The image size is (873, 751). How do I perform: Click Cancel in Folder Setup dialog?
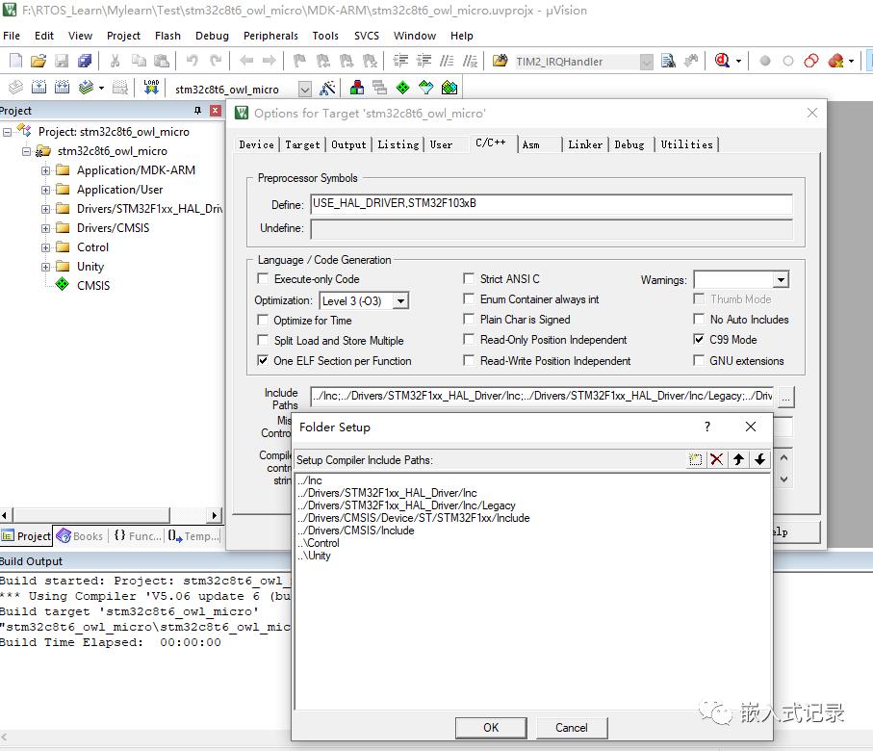(571, 728)
